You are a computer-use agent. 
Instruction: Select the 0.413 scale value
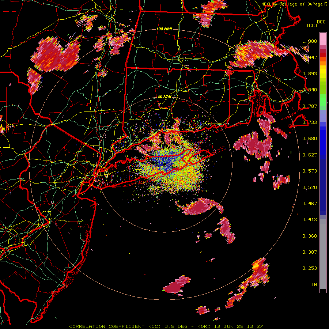point(310,220)
